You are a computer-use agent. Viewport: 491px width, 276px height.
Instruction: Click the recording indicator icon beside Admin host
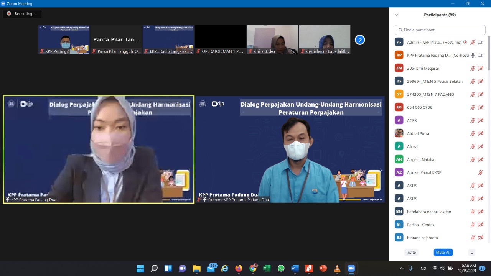(465, 42)
